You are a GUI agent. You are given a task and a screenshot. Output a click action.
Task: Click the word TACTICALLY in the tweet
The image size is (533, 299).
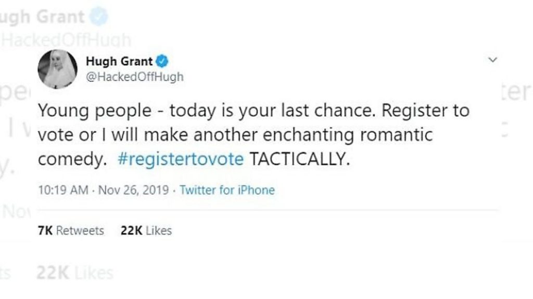pyautogui.click(x=299, y=159)
